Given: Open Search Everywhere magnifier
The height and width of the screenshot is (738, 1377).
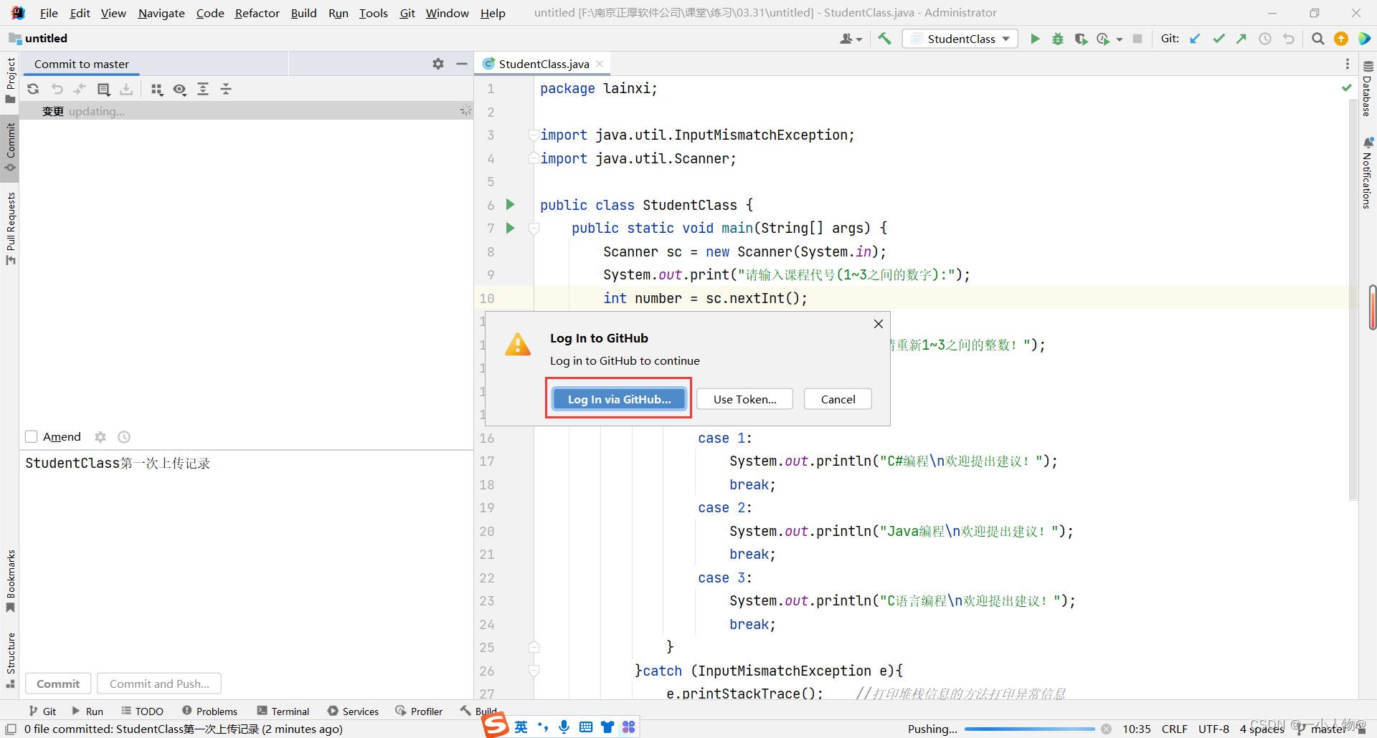Looking at the screenshot, I should tap(1317, 39).
